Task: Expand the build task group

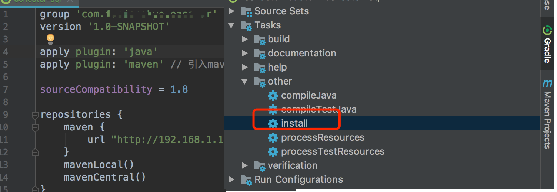Action: (x=244, y=39)
